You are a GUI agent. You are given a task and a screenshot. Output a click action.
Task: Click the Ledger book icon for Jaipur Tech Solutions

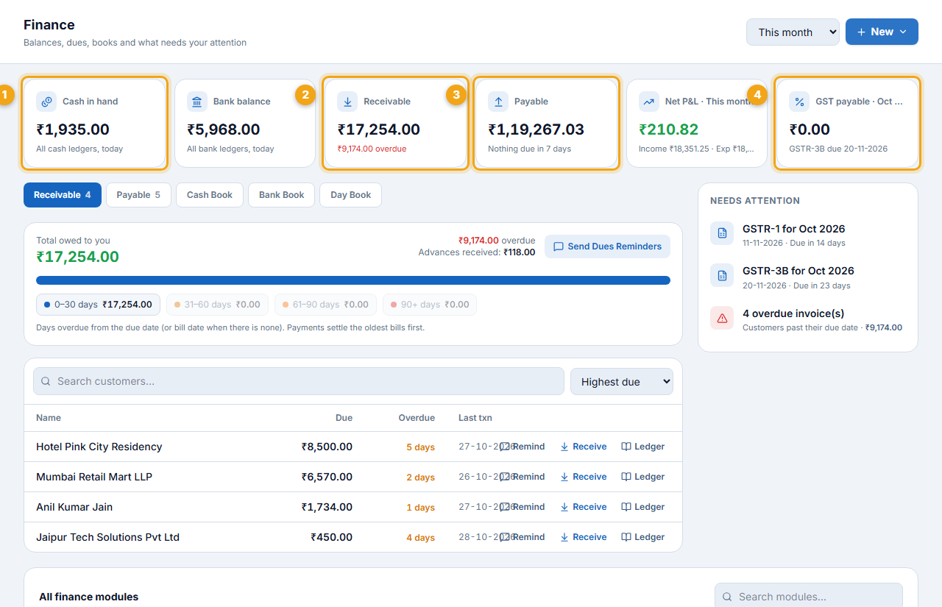click(626, 537)
